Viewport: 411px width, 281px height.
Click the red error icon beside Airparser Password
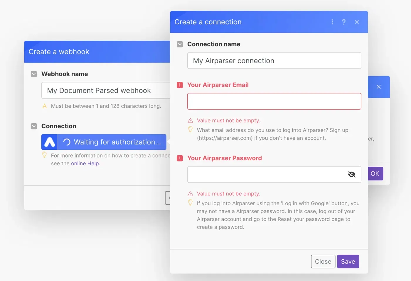180,158
